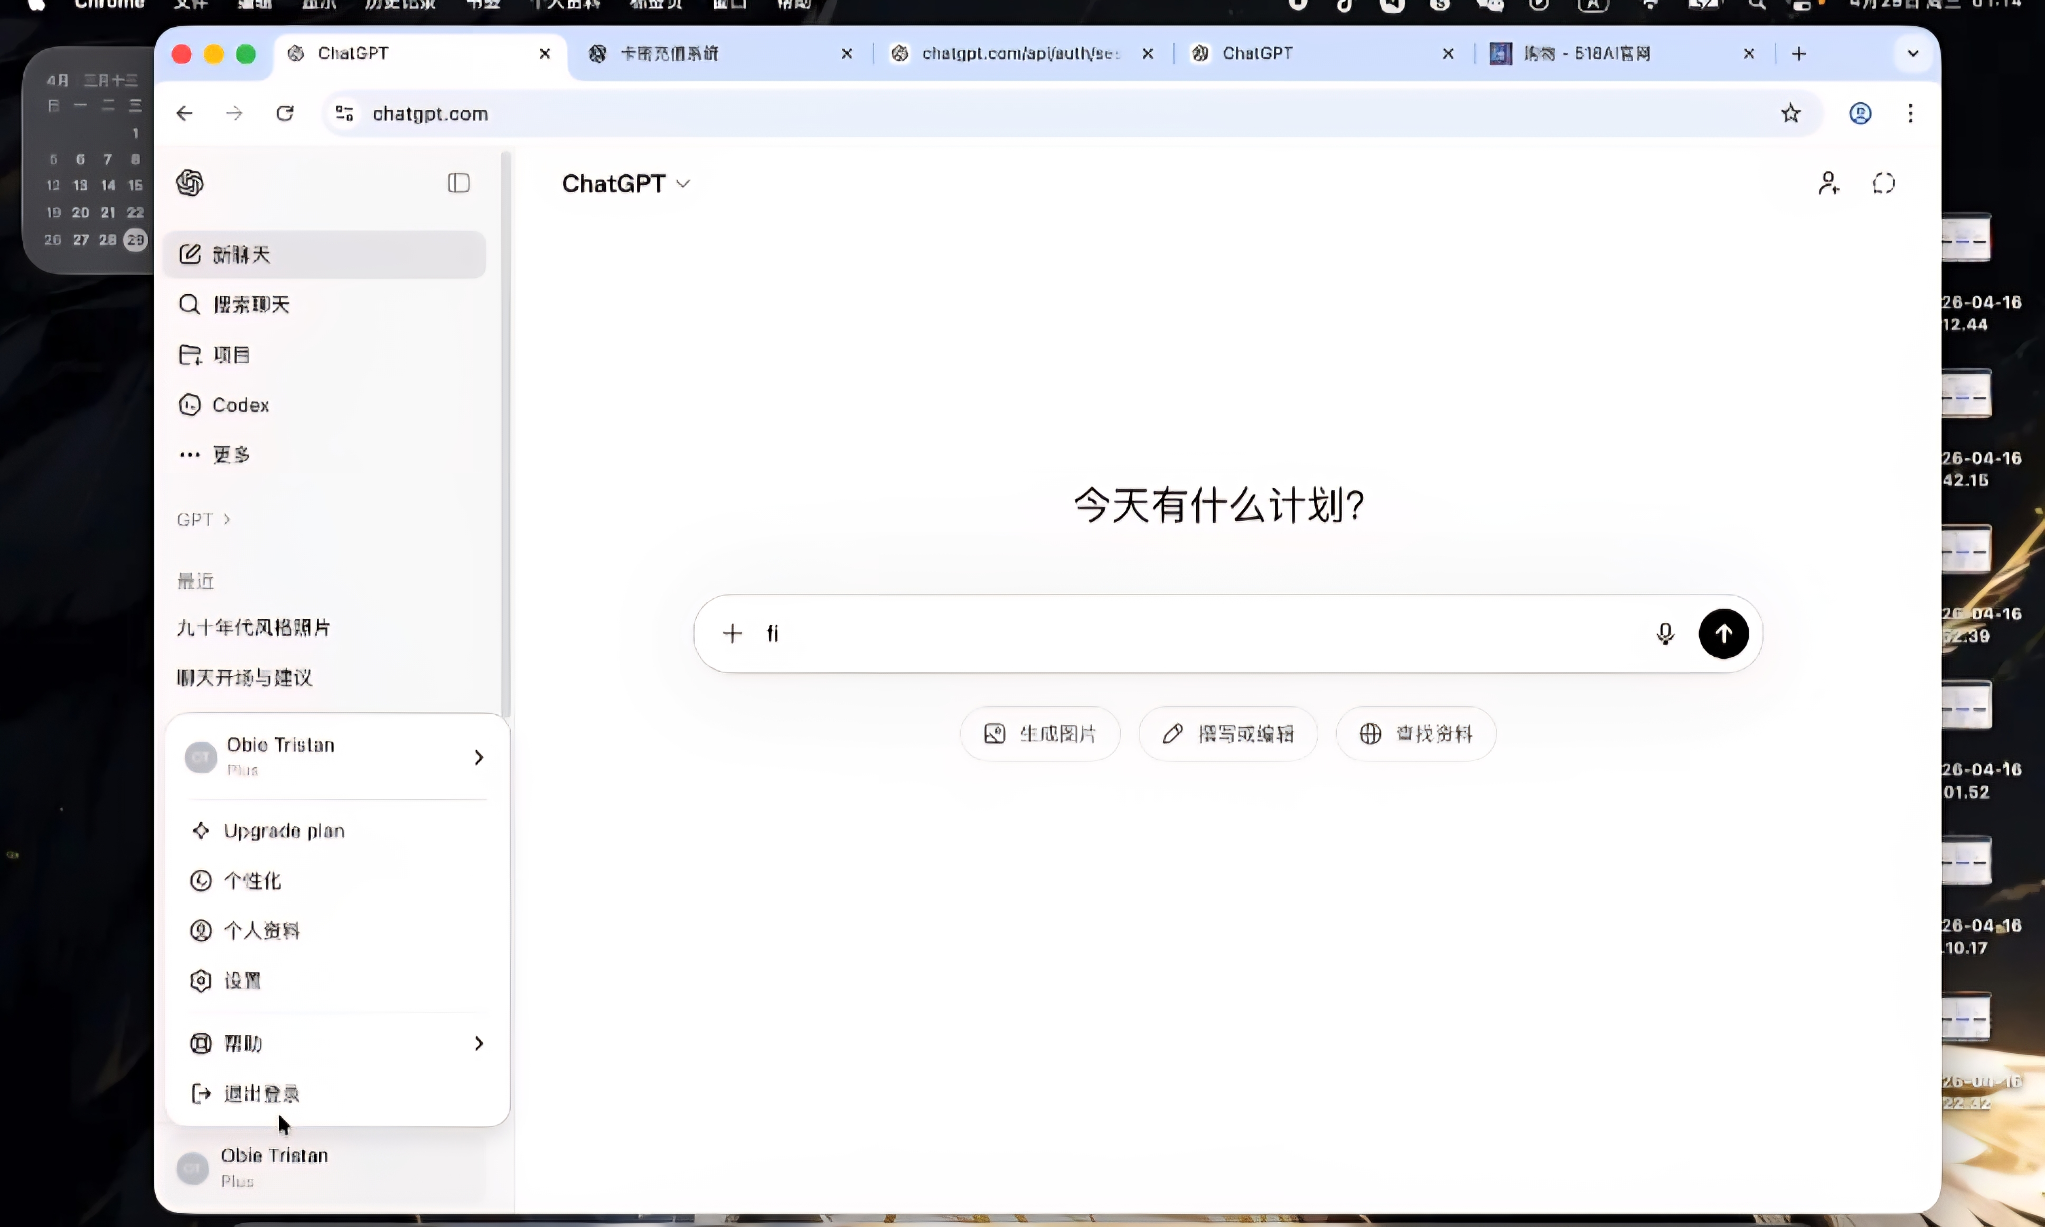Open a new browser tab with the plus button
This screenshot has height=1227, width=2045.
pos(1798,54)
